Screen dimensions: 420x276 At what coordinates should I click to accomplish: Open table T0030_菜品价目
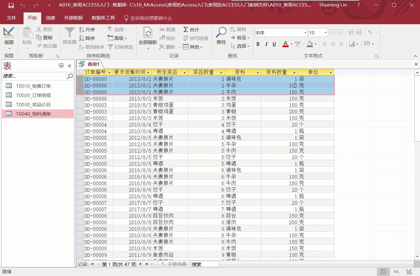click(38, 105)
